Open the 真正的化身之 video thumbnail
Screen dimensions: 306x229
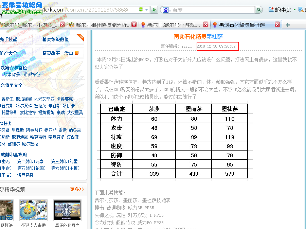coord(67,210)
